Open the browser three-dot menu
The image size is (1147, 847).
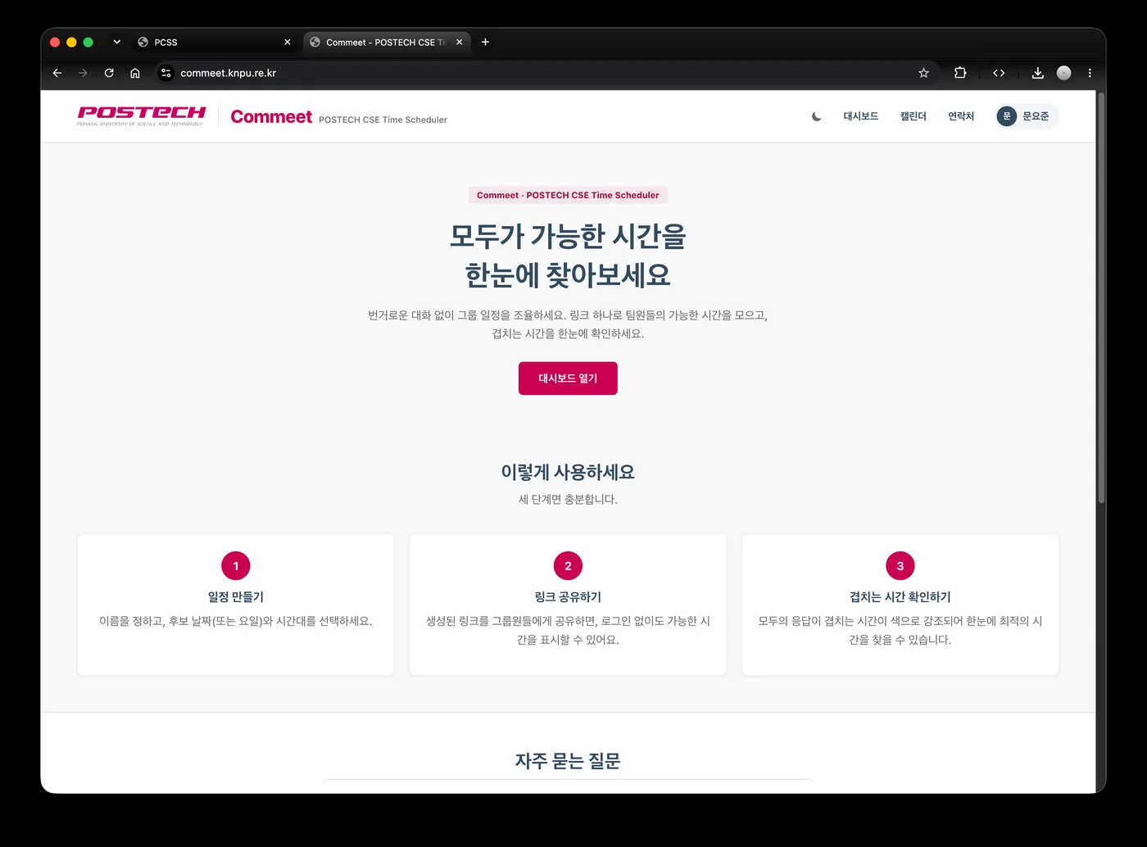click(x=1090, y=73)
